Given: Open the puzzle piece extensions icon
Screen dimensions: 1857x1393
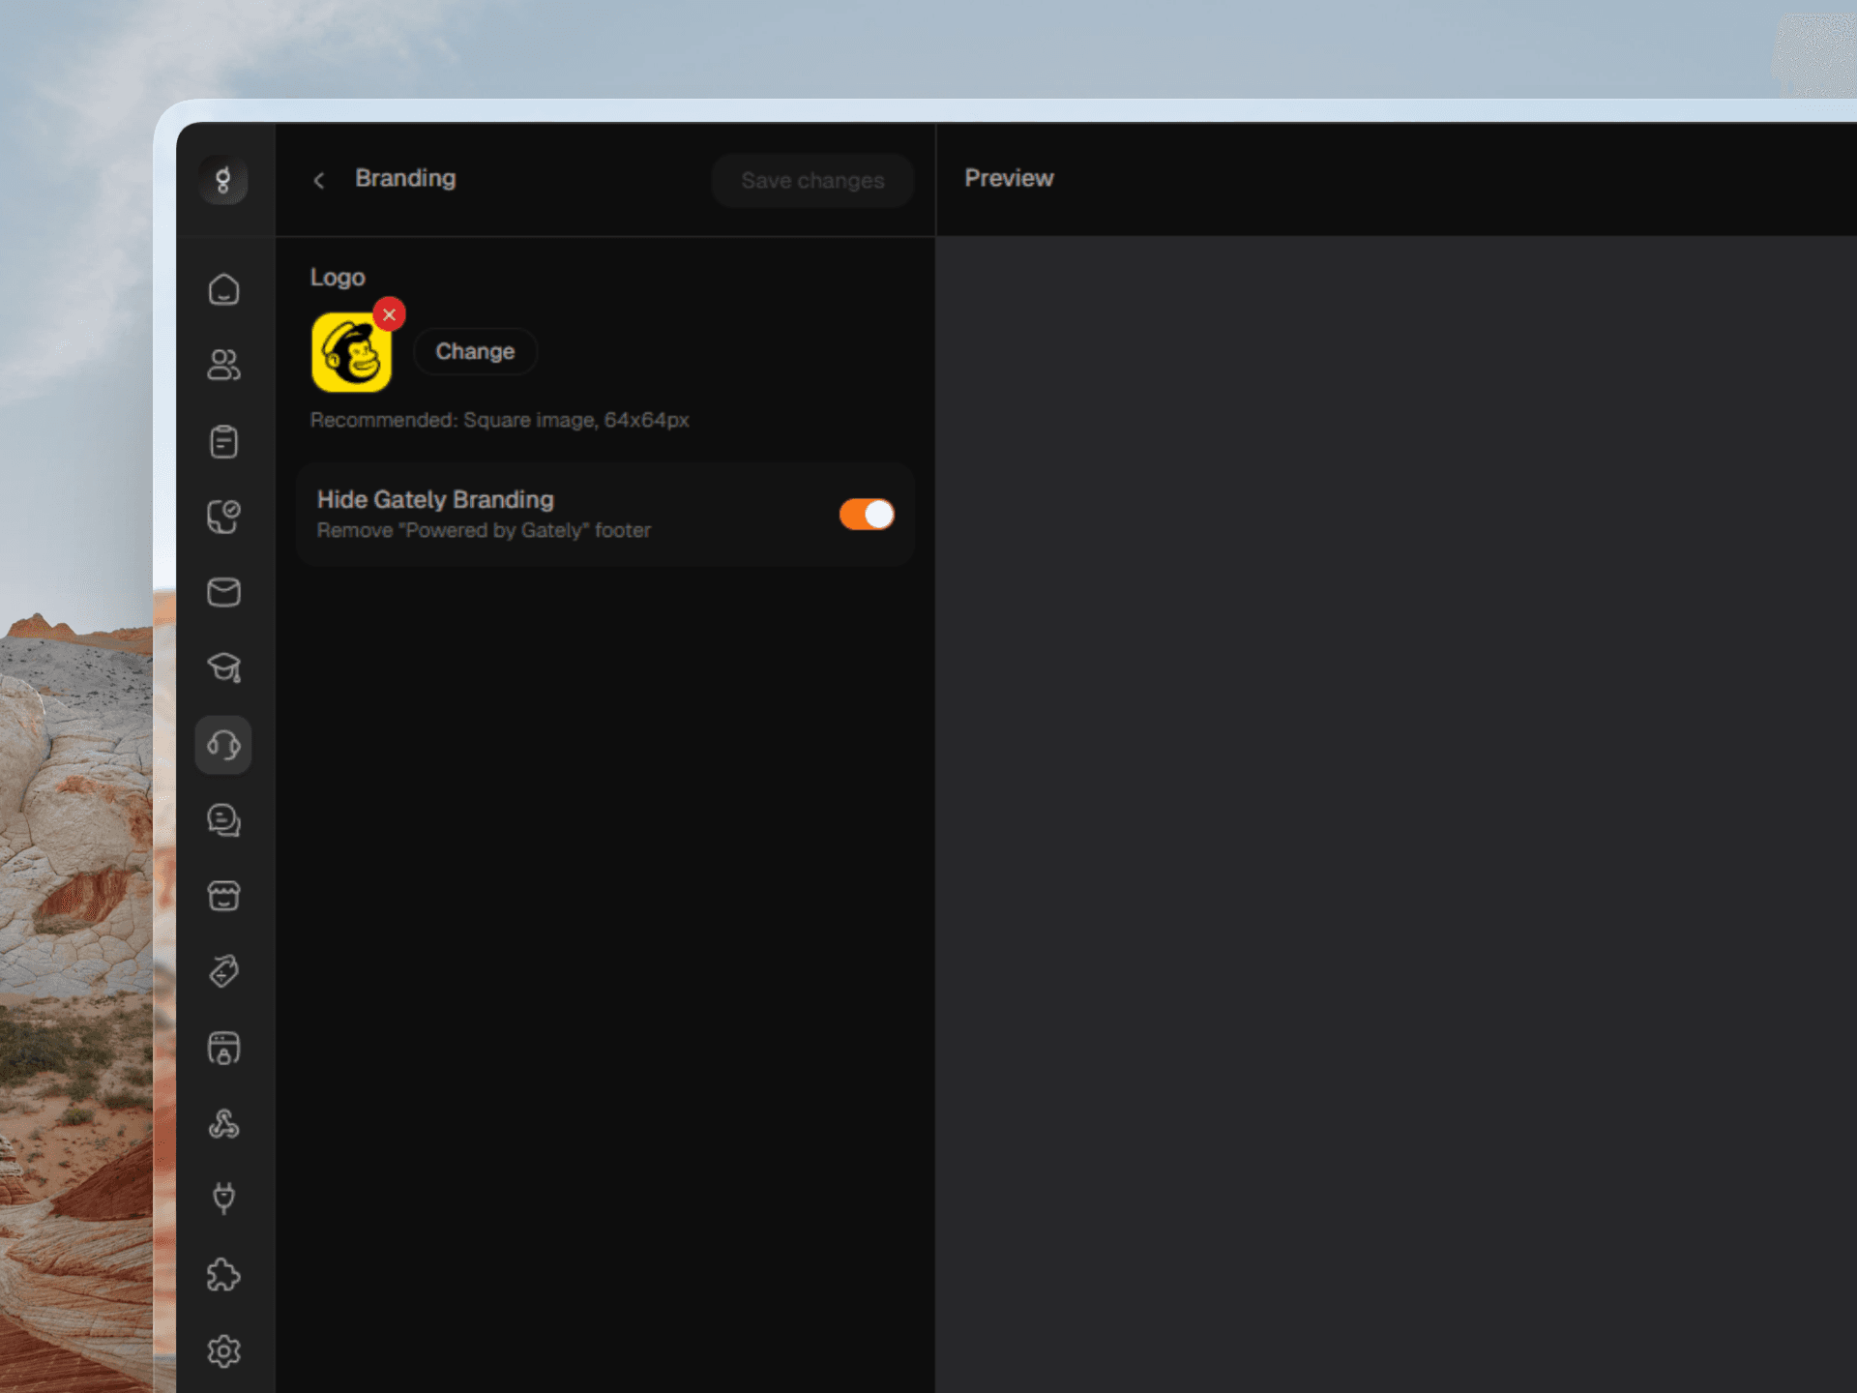Looking at the screenshot, I should (x=223, y=1275).
